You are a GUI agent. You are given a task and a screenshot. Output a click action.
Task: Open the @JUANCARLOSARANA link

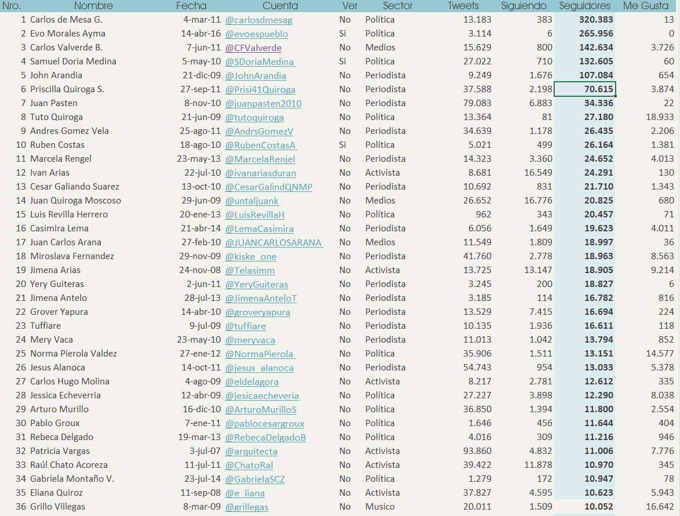point(274,242)
